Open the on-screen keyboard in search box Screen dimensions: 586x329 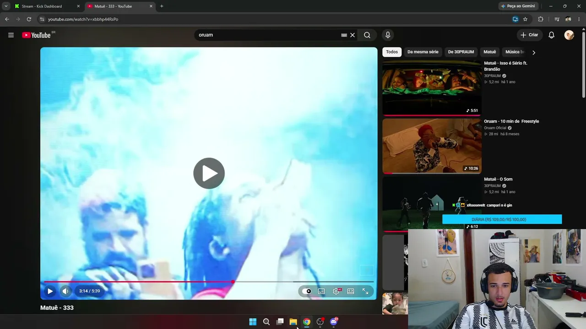tap(344, 35)
